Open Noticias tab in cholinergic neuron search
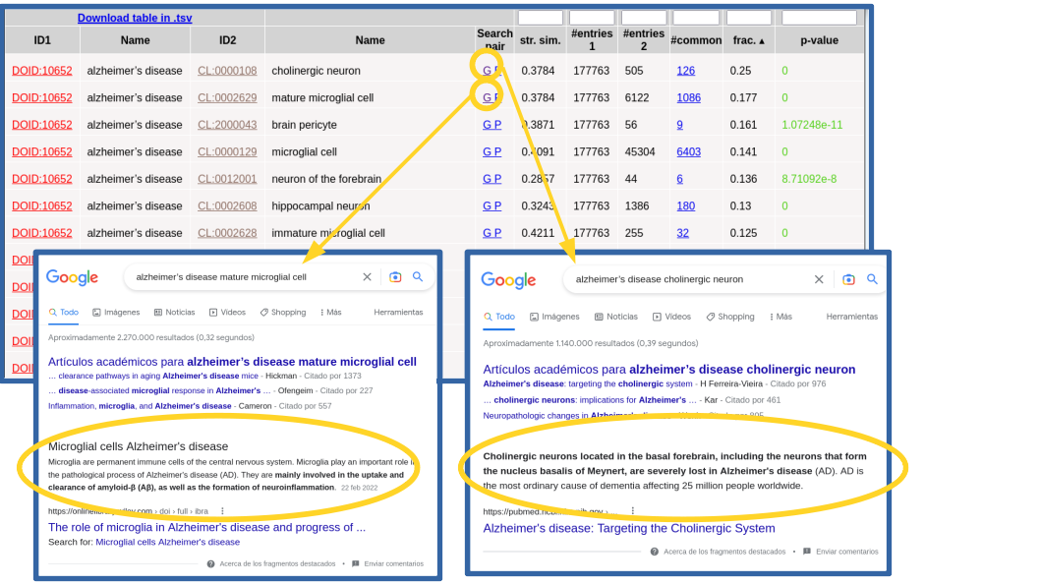Viewport: 1040px width, 585px height. tap(615, 317)
